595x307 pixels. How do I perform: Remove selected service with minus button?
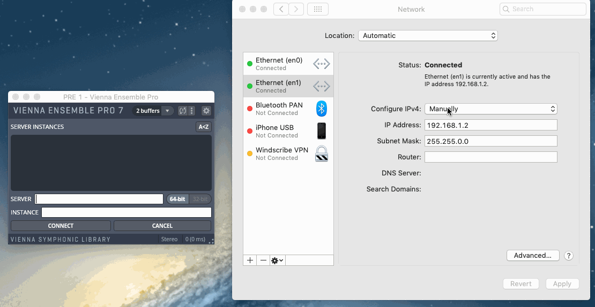click(x=263, y=260)
